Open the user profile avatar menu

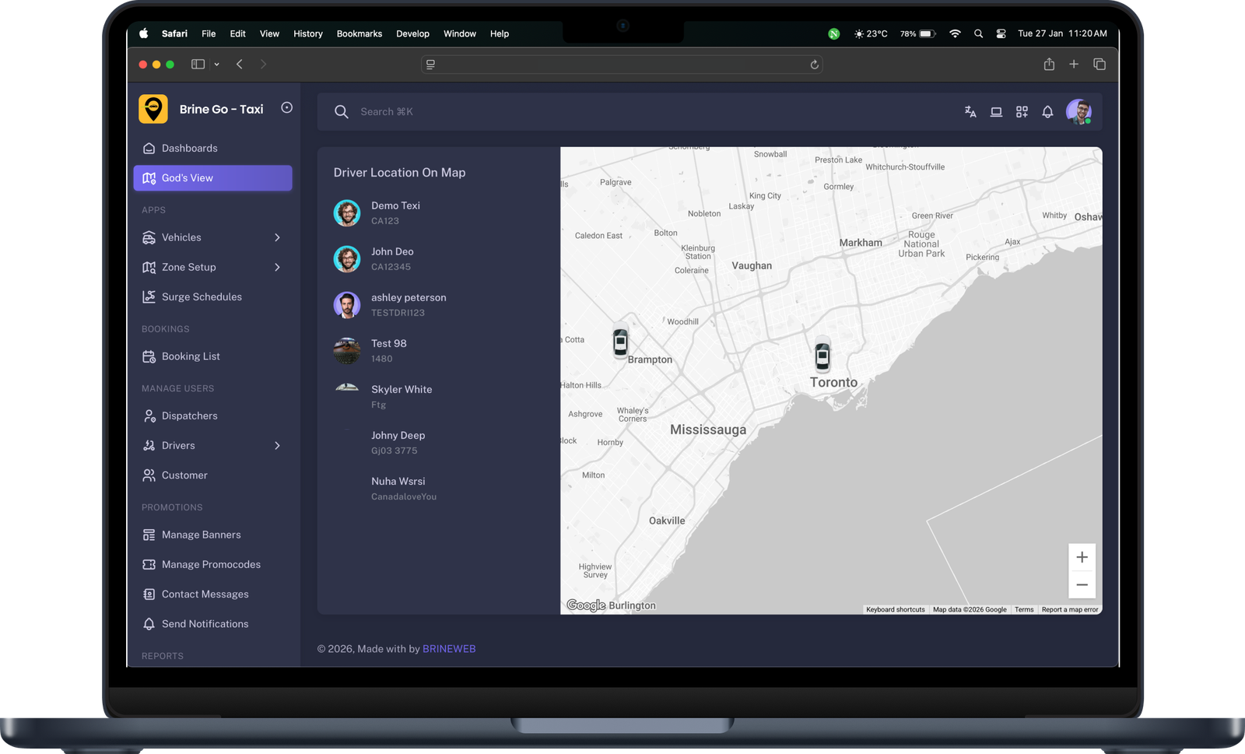1078,112
